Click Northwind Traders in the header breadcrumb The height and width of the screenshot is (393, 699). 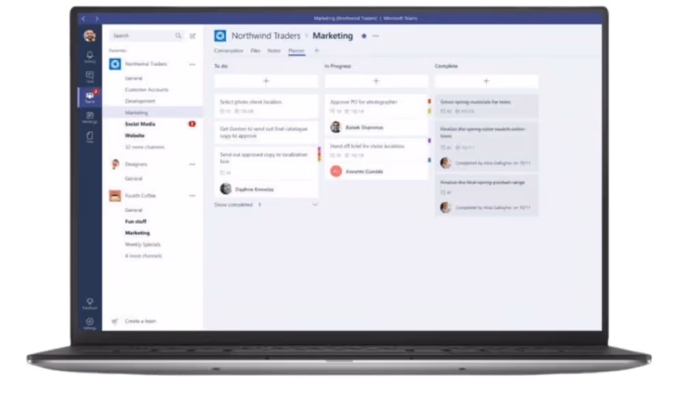pos(266,35)
